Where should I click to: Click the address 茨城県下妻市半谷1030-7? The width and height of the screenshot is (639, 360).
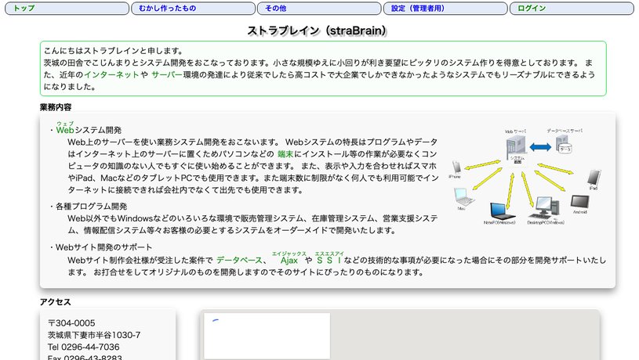point(94,335)
